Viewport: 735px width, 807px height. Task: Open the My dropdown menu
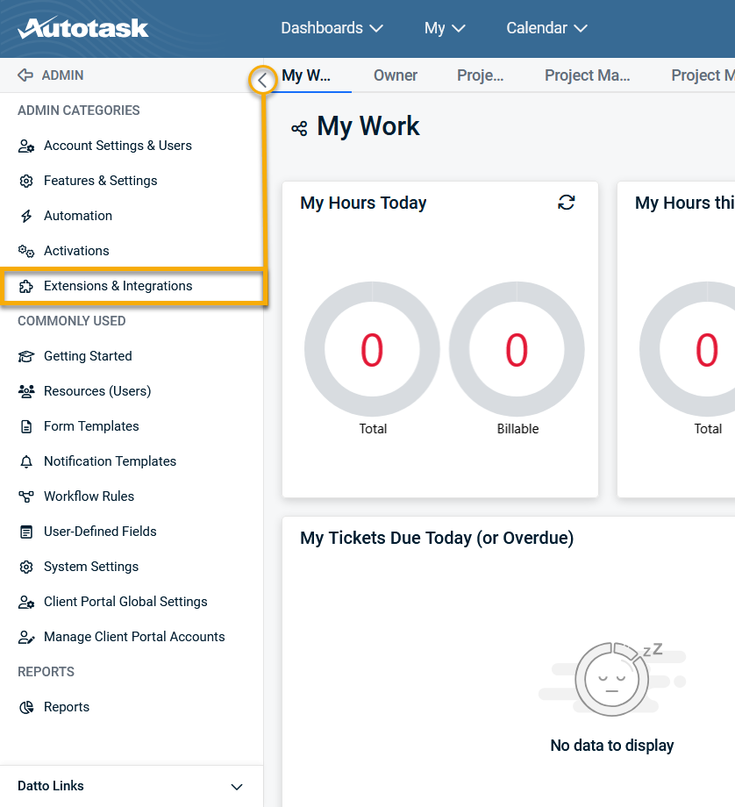tap(445, 28)
